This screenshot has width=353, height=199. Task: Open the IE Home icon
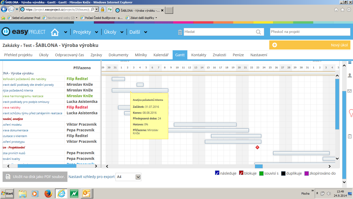(x=336, y=10)
